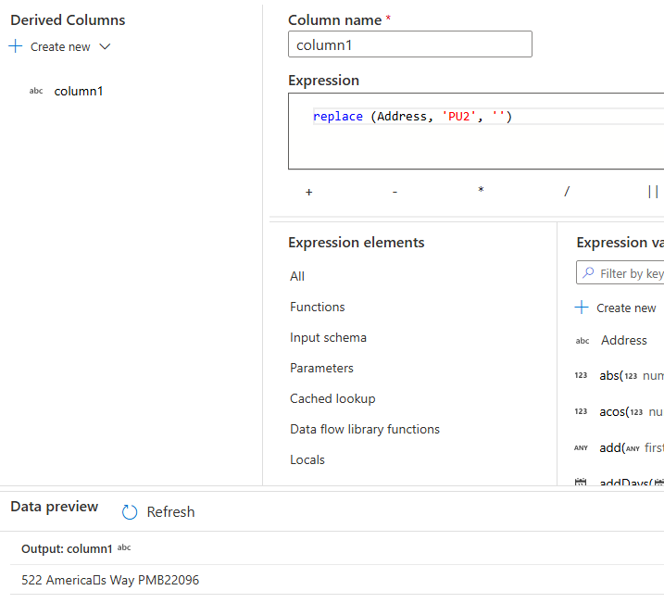
Task: Click the abc type icon beside column1
Action: tap(36, 91)
